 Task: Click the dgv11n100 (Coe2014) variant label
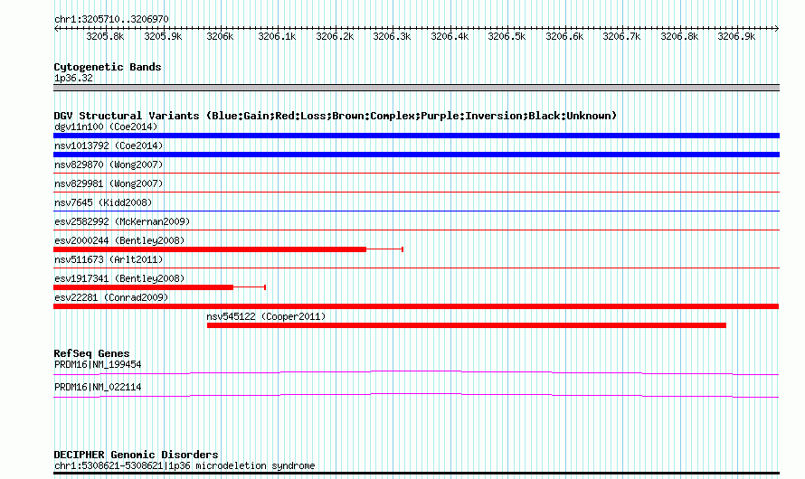106,127
